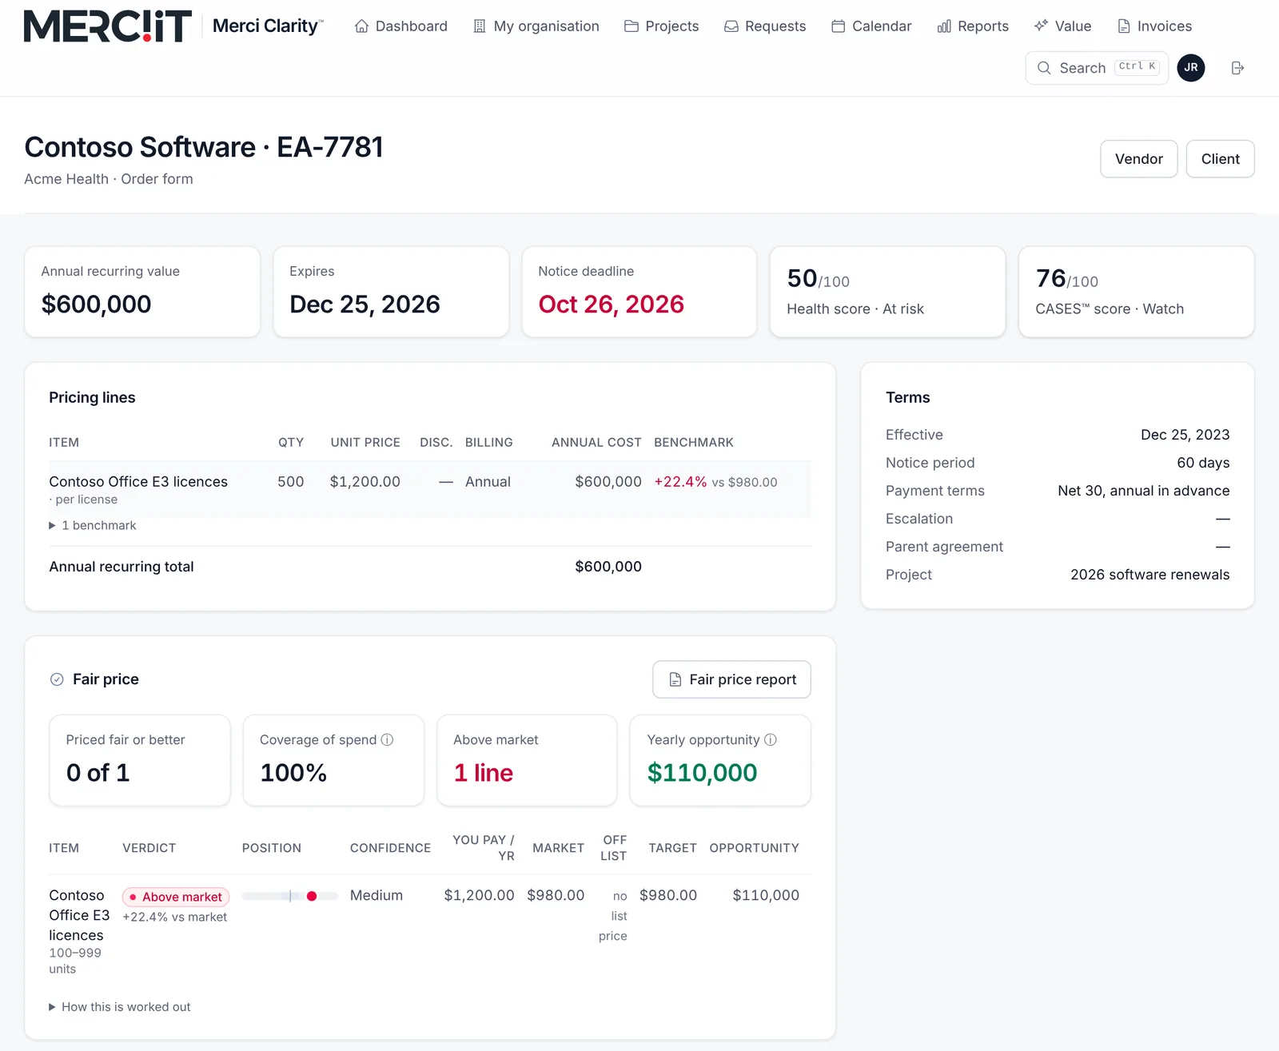This screenshot has height=1051, width=1279.
Task: Click the Calendar icon in navigation
Action: [839, 26]
